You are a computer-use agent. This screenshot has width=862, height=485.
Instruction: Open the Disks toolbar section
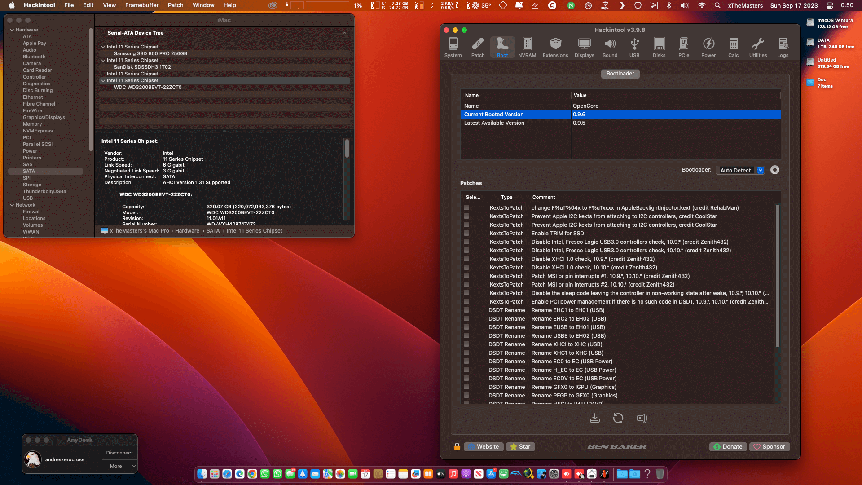(659, 48)
